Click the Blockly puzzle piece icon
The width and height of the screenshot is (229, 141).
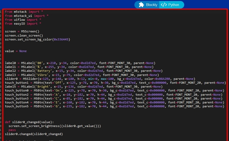click(141, 5)
